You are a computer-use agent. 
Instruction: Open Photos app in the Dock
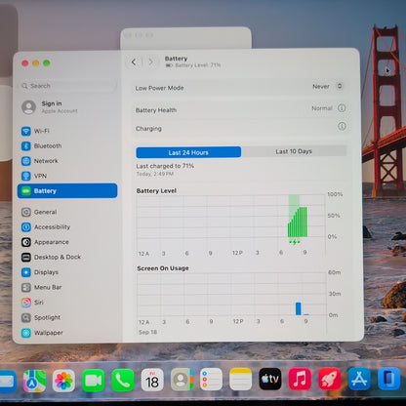63,381
